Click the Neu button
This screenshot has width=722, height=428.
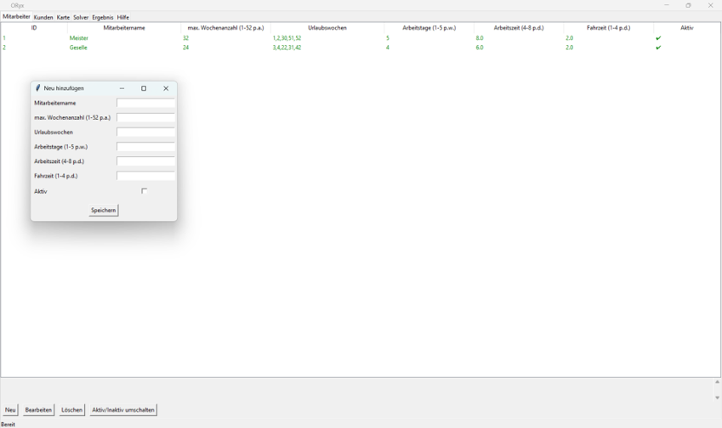pyautogui.click(x=10, y=410)
